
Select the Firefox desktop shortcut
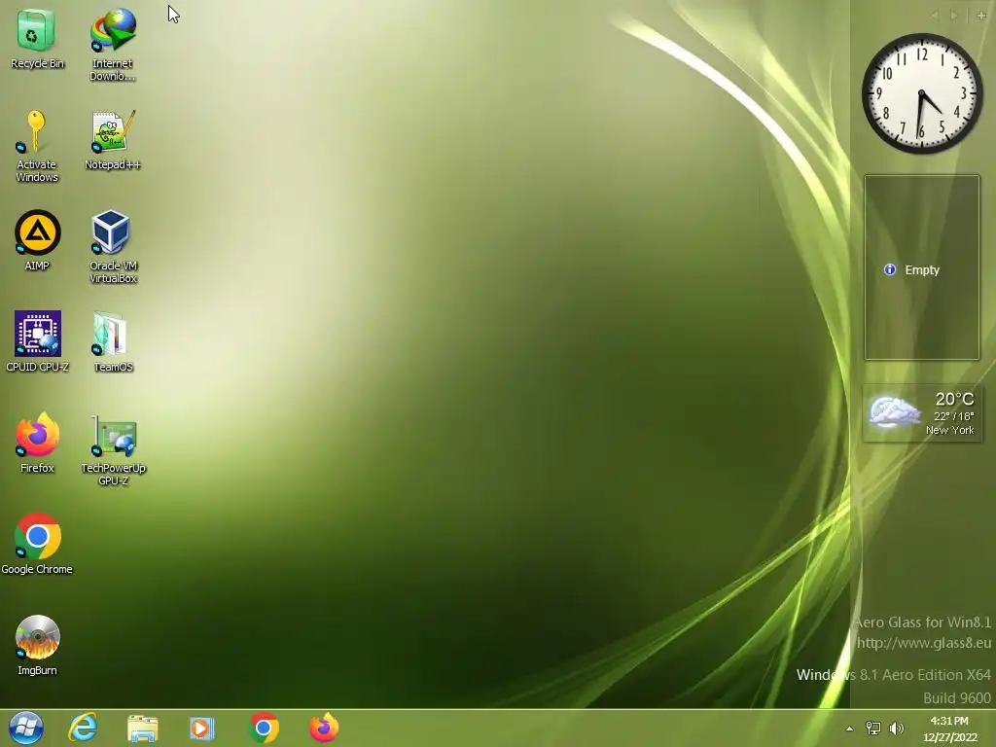click(x=37, y=443)
